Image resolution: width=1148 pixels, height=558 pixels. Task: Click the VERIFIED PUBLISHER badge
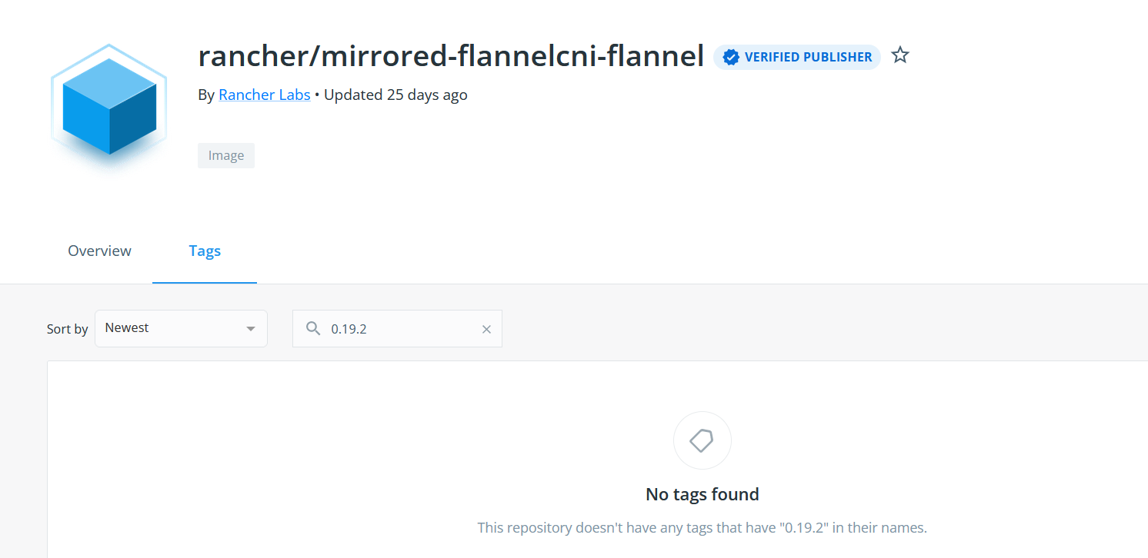pyautogui.click(x=796, y=56)
